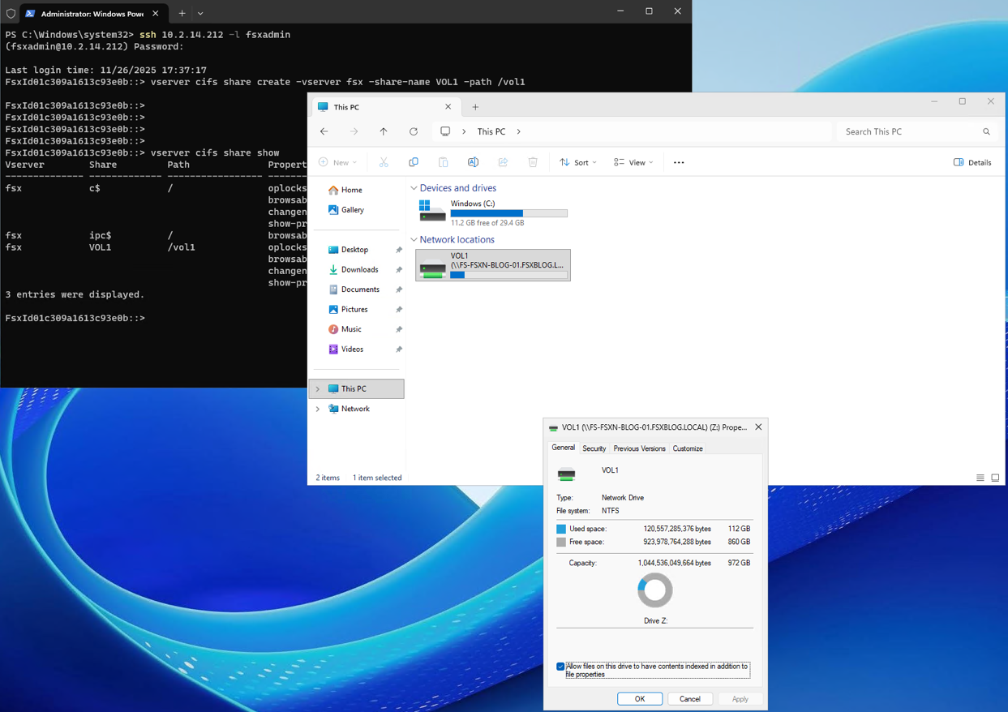
Task: Click the Free space gray swatch
Action: [561, 542]
